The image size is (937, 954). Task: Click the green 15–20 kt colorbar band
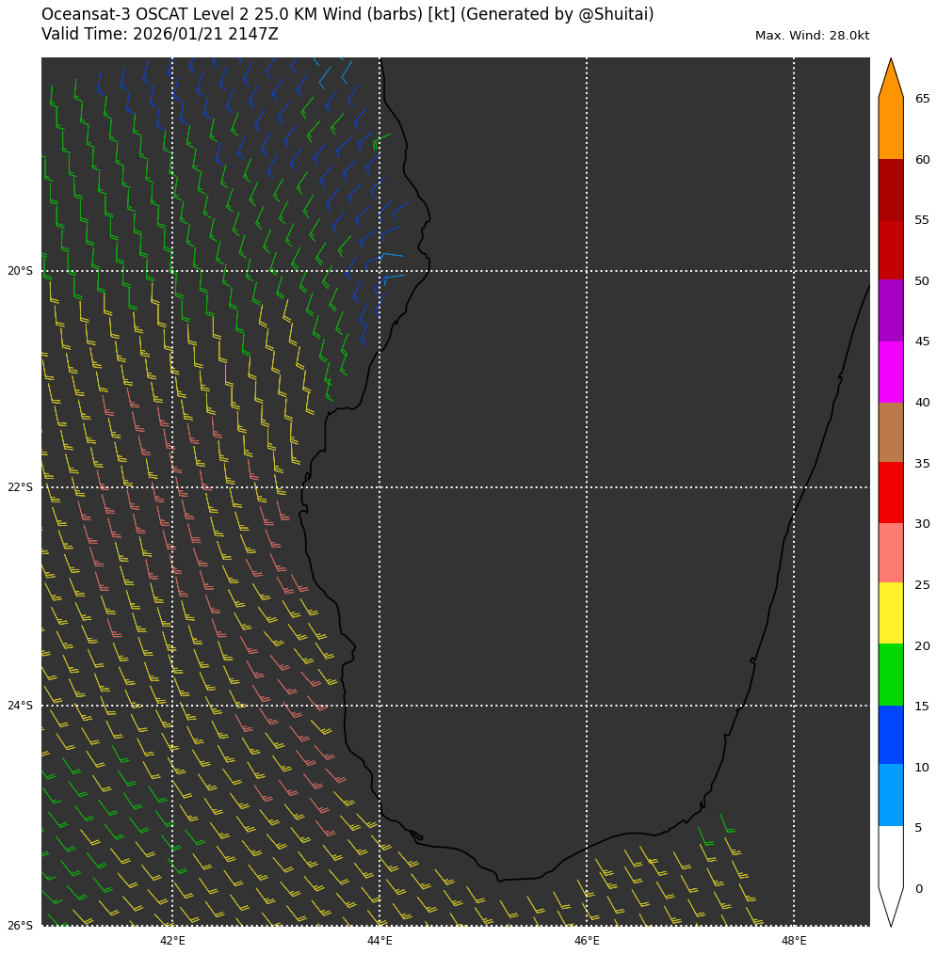890,675
